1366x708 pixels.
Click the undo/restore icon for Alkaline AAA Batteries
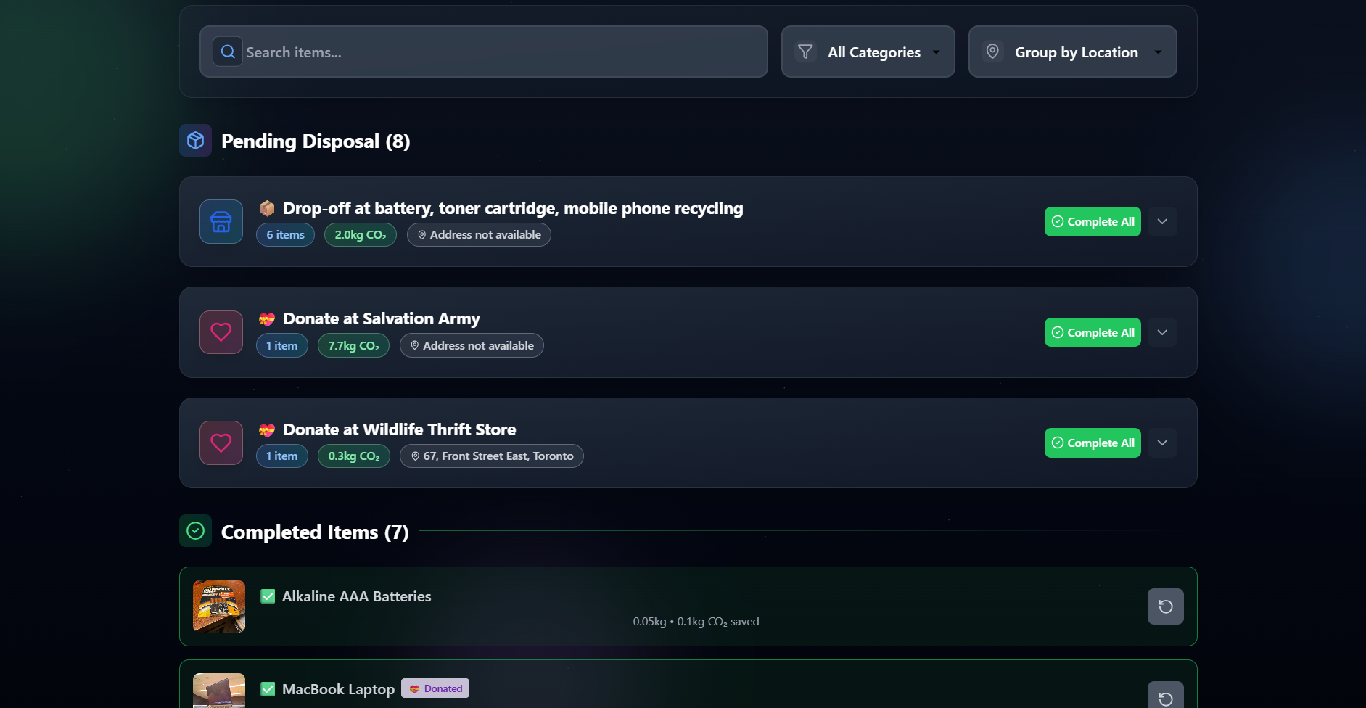point(1165,606)
